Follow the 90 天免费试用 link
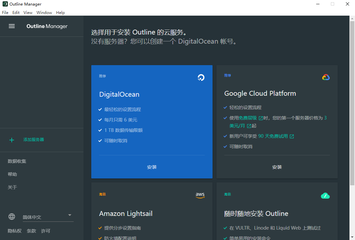Viewport: 355px width, 240px height. pos(273,136)
